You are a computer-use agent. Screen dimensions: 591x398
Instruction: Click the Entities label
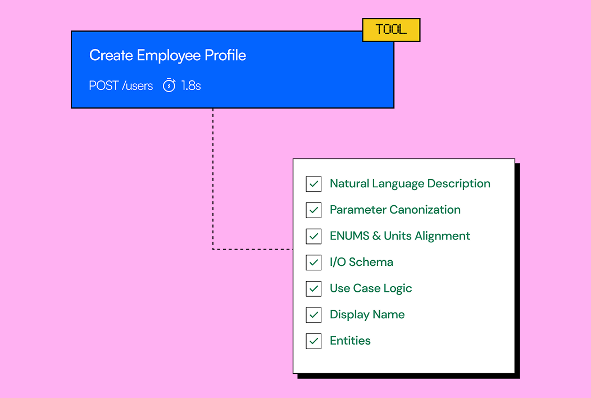(x=350, y=341)
